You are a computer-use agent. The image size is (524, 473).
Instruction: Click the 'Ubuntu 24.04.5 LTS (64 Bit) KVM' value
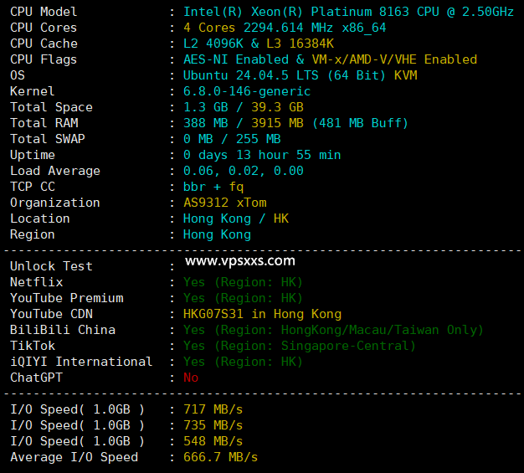(x=301, y=75)
